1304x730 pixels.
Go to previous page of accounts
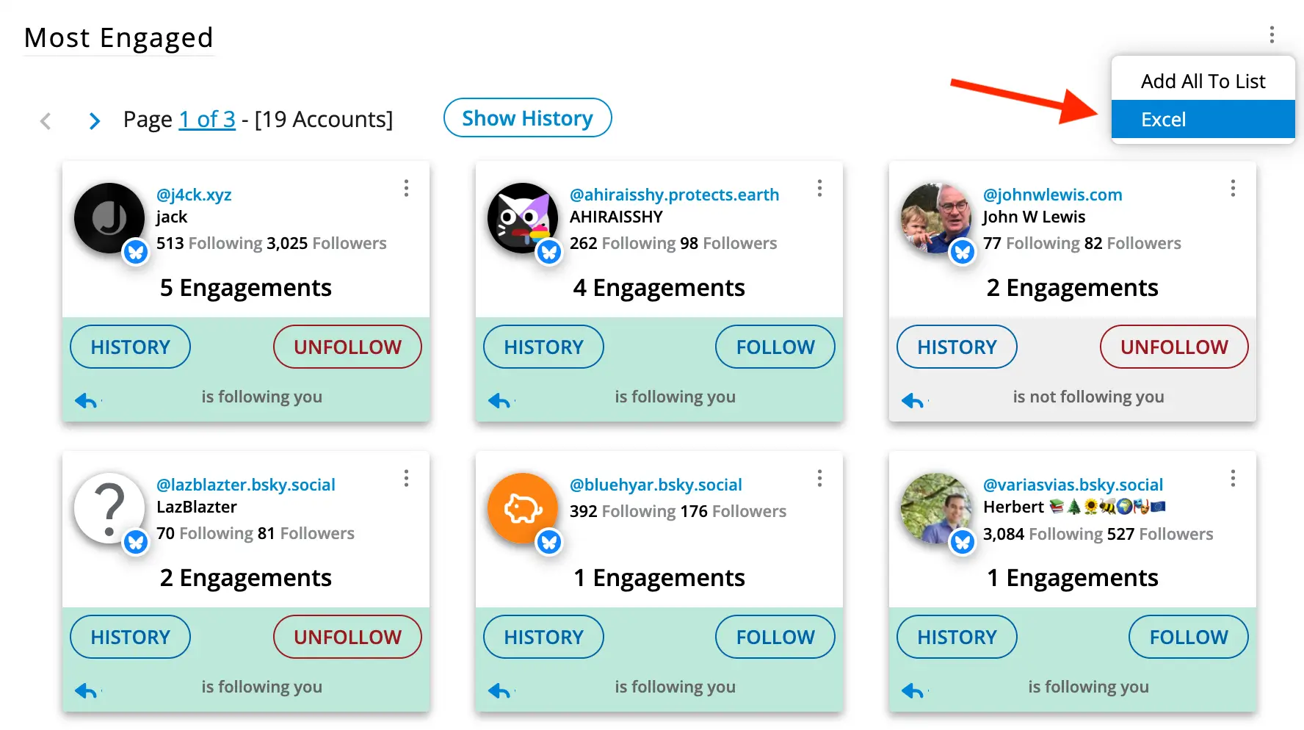point(46,120)
